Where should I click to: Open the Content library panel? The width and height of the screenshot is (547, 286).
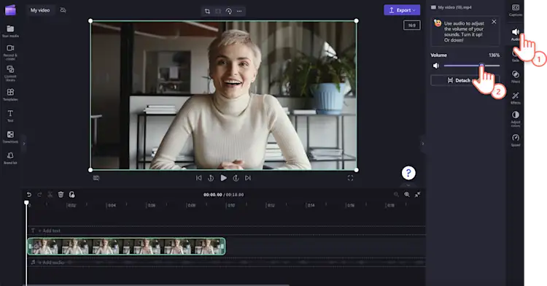coord(10,73)
